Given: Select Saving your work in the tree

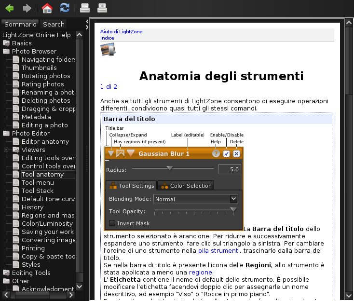Looking at the screenshot, I should [x=48, y=232].
